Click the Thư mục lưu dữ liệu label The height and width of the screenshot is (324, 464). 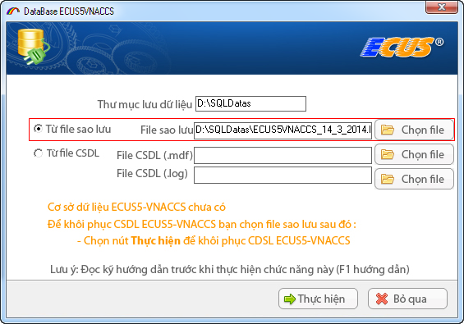(x=145, y=104)
